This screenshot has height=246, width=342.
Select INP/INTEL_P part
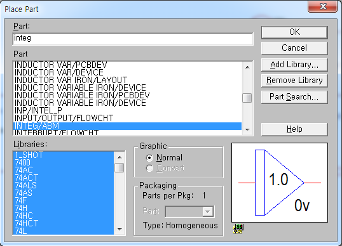127,110
